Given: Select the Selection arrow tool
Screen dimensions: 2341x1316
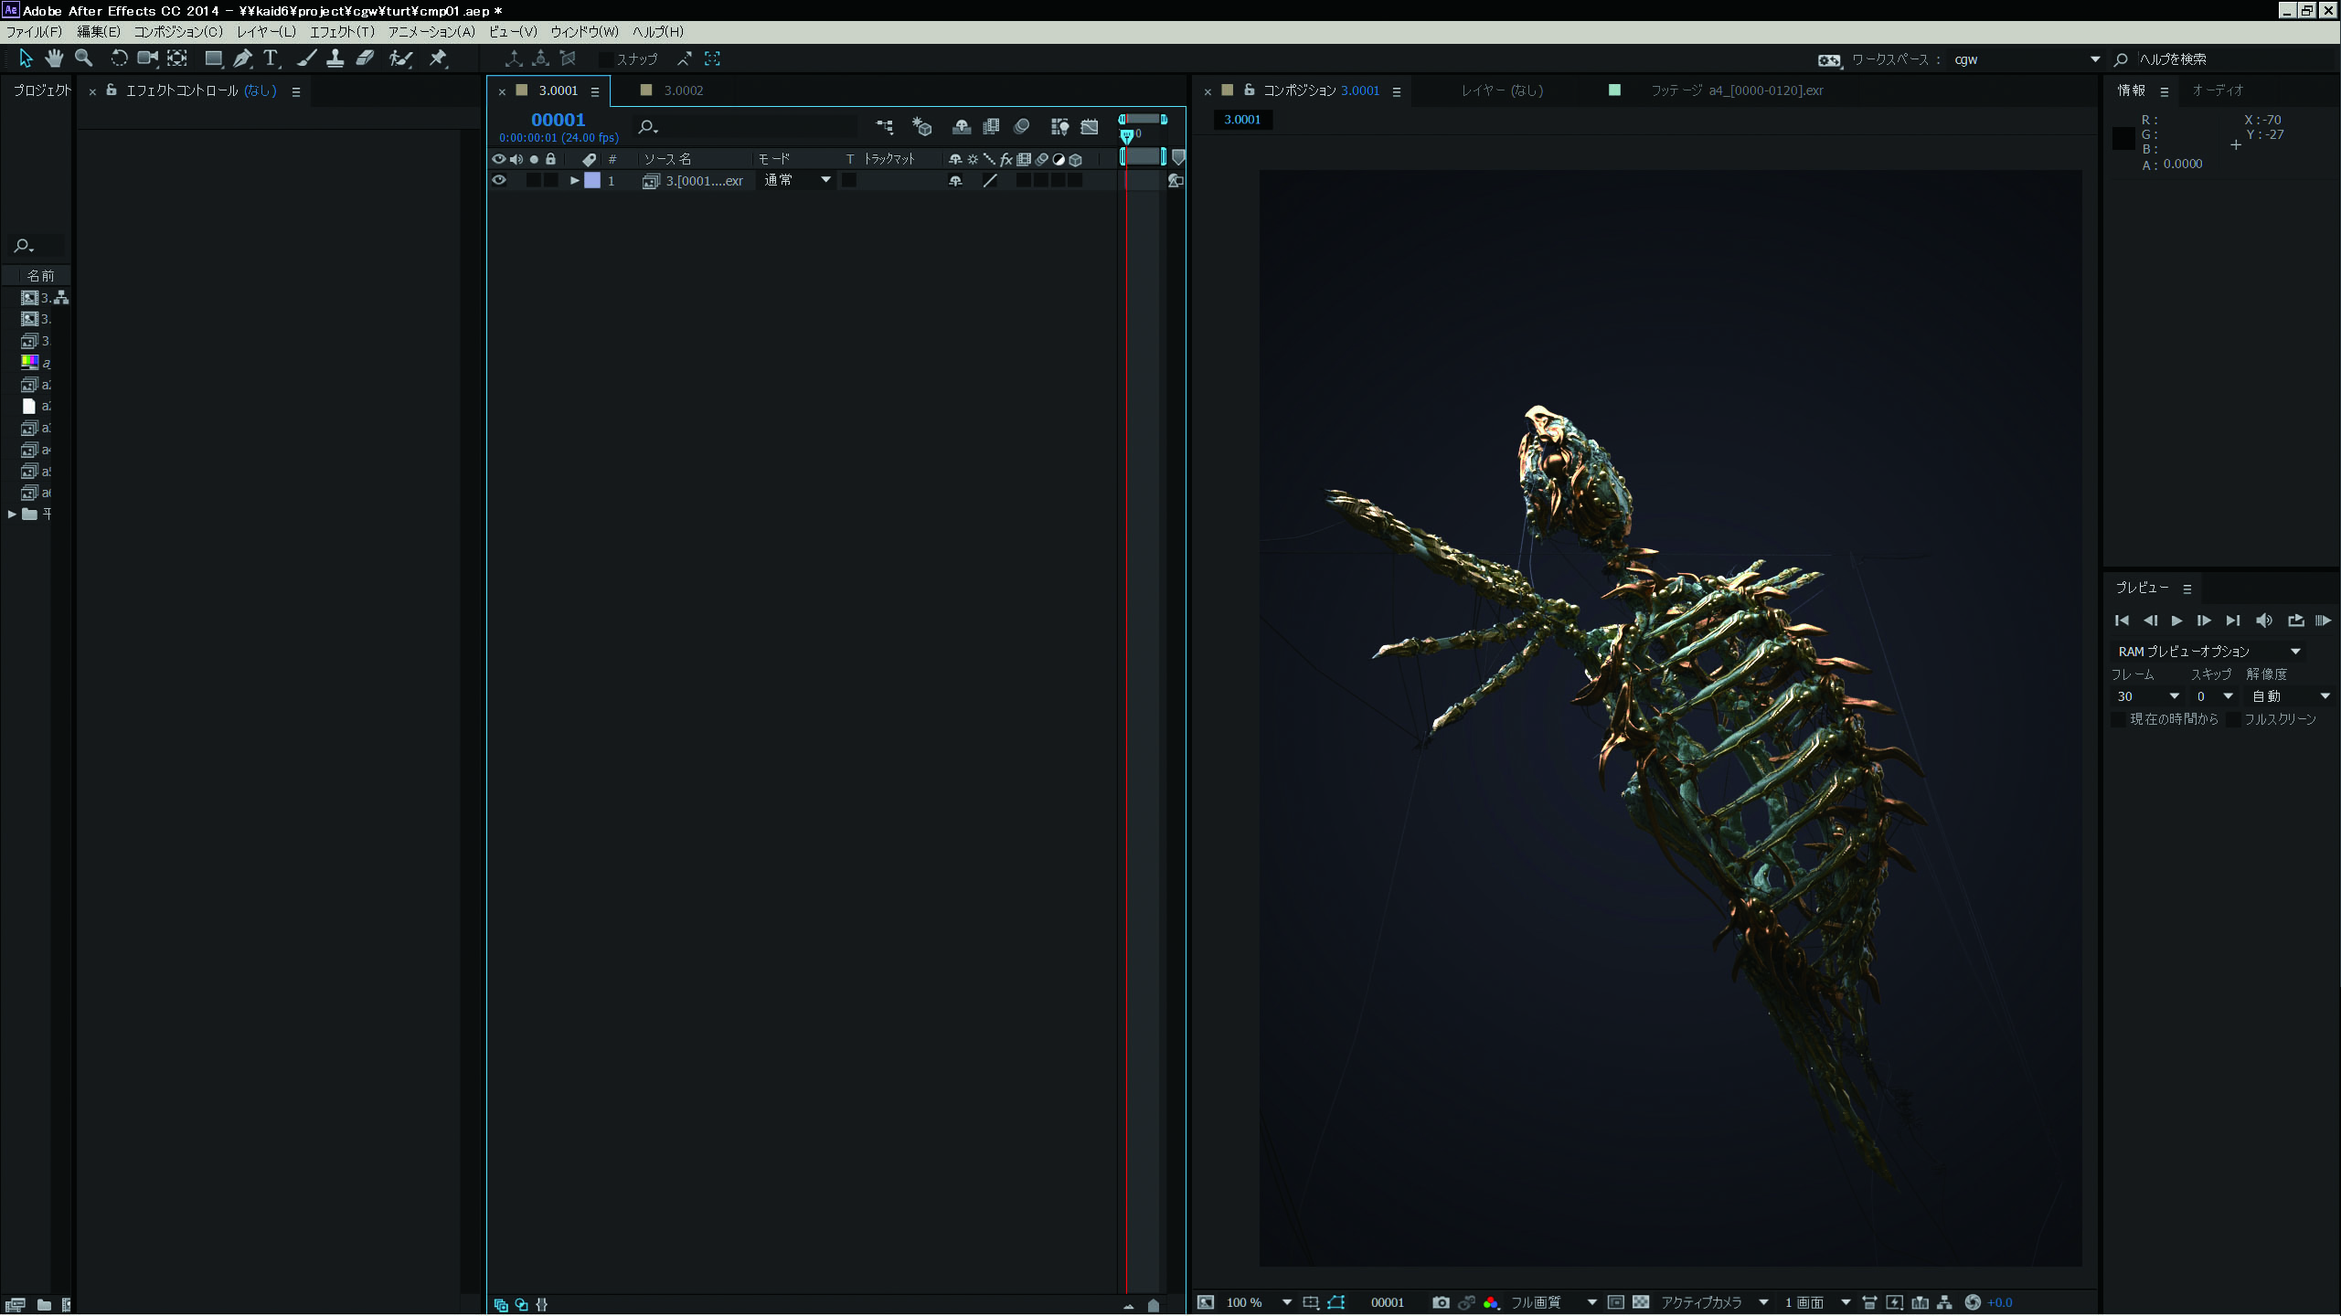Looking at the screenshot, I should coord(26,58).
